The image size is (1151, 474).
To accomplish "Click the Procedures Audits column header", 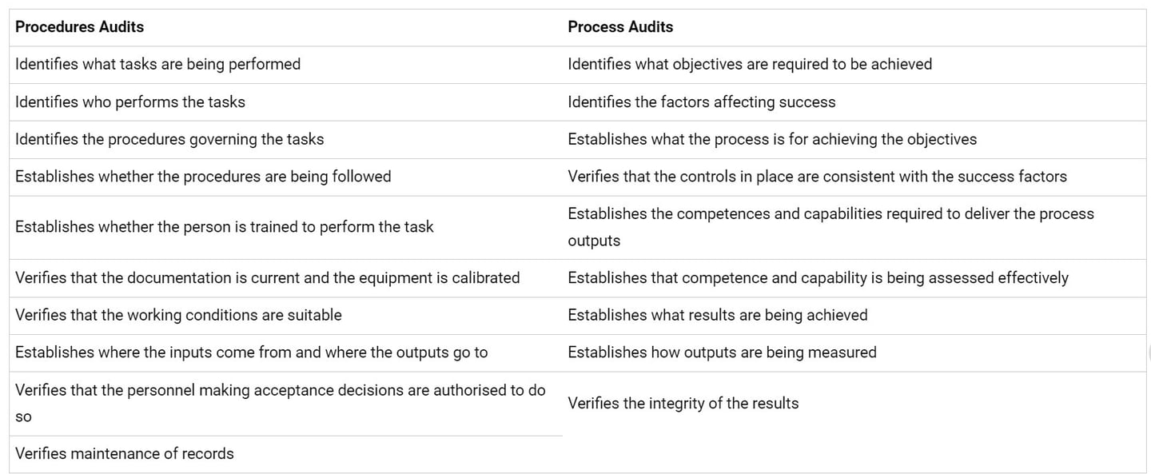I will pos(285,27).
